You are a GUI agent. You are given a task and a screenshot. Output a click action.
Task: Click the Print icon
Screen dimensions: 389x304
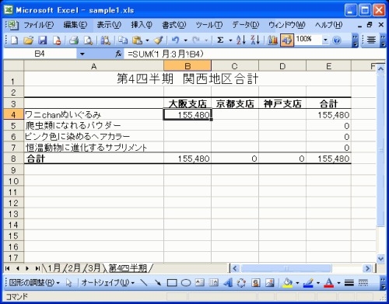[x=74, y=40]
